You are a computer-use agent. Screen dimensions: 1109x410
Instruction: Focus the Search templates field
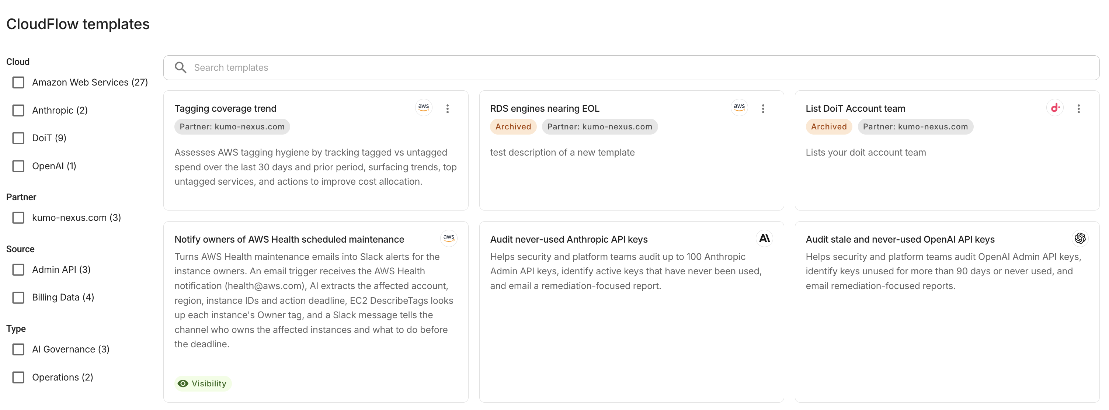(x=631, y=67)
